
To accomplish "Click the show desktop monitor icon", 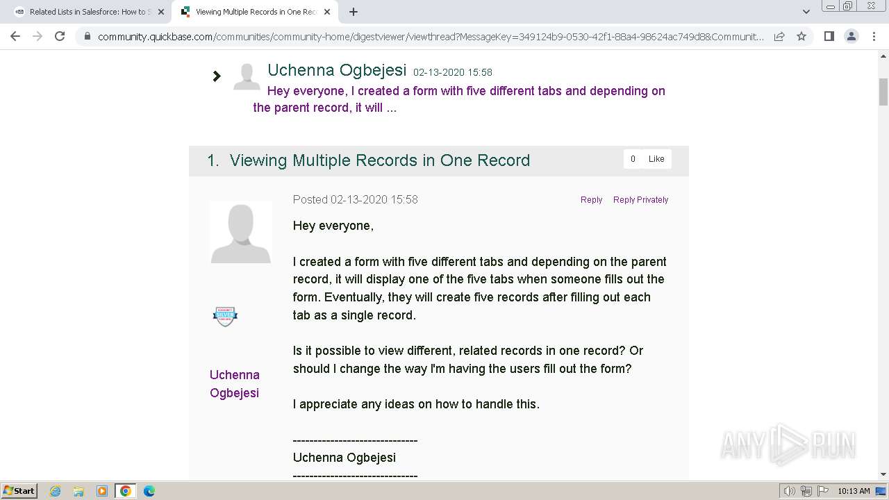I will coord(881,491).
